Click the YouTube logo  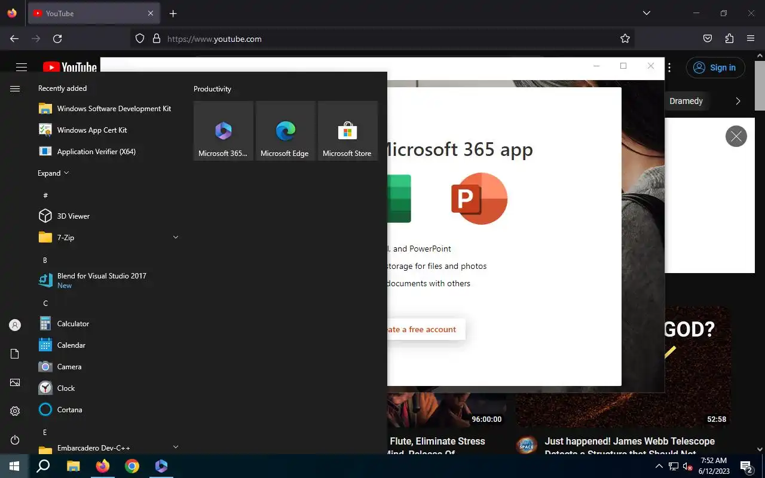click(69, 68)
